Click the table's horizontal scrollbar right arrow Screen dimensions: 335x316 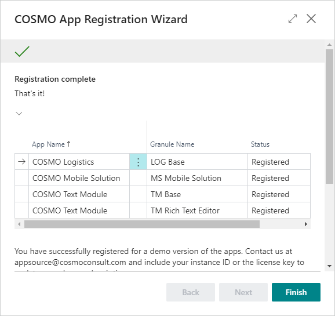[306, 224]
